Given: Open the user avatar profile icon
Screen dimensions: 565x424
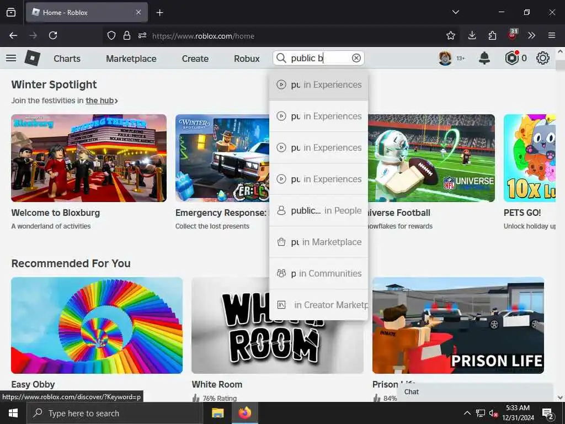Looking at the screenshot, I should (x=445, y=58).
